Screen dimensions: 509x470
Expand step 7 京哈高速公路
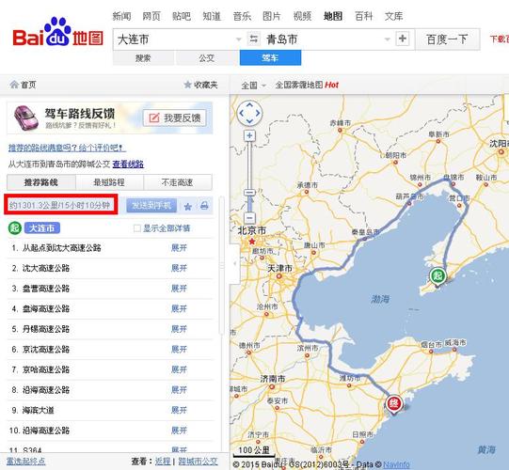click(179, 369)
